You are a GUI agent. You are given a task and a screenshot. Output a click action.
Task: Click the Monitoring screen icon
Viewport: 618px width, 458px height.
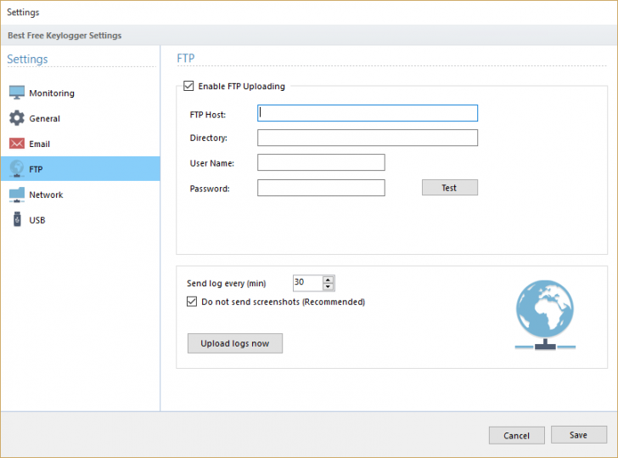(x=17, y=93)
